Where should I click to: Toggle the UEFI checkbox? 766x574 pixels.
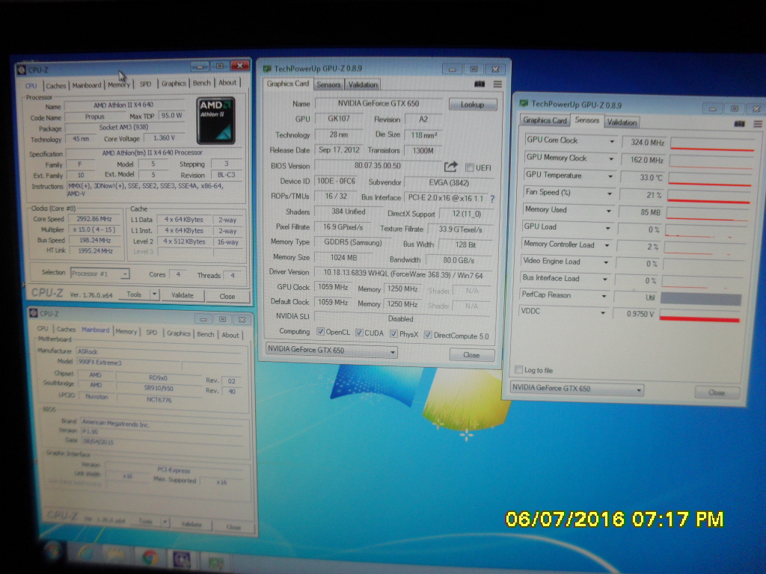[x=470, y=168]
